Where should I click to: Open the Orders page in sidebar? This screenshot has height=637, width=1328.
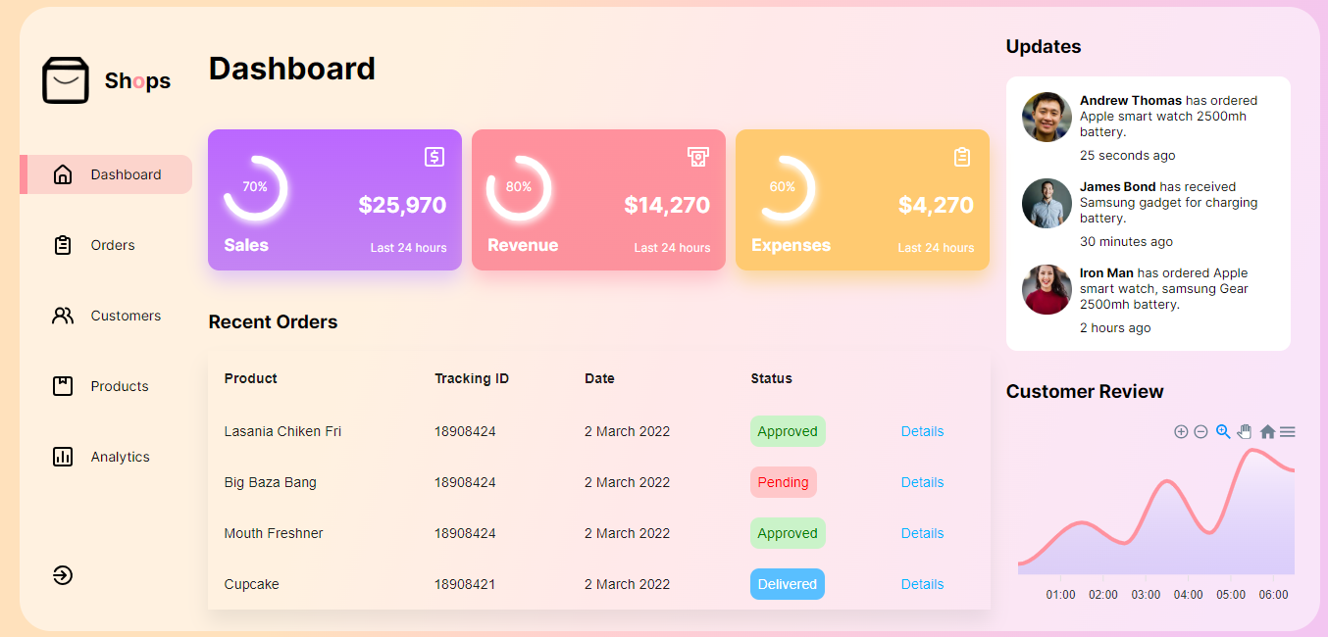click(x=112, y=245)
